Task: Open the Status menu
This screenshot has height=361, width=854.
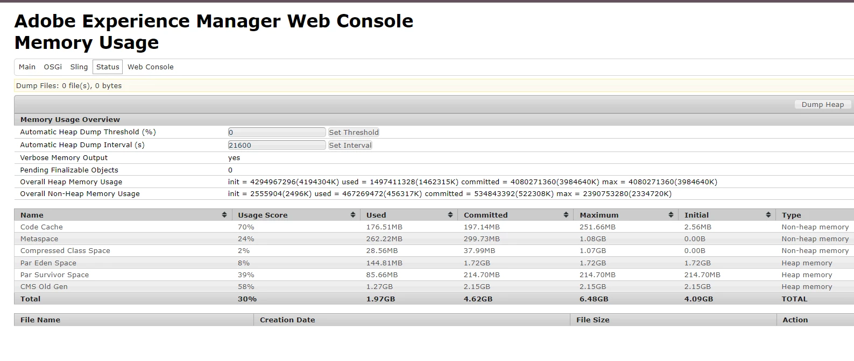Action: click(x=108, y=67)
